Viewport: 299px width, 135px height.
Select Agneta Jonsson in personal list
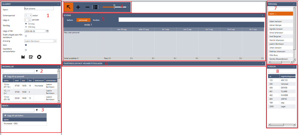[280, 29]
